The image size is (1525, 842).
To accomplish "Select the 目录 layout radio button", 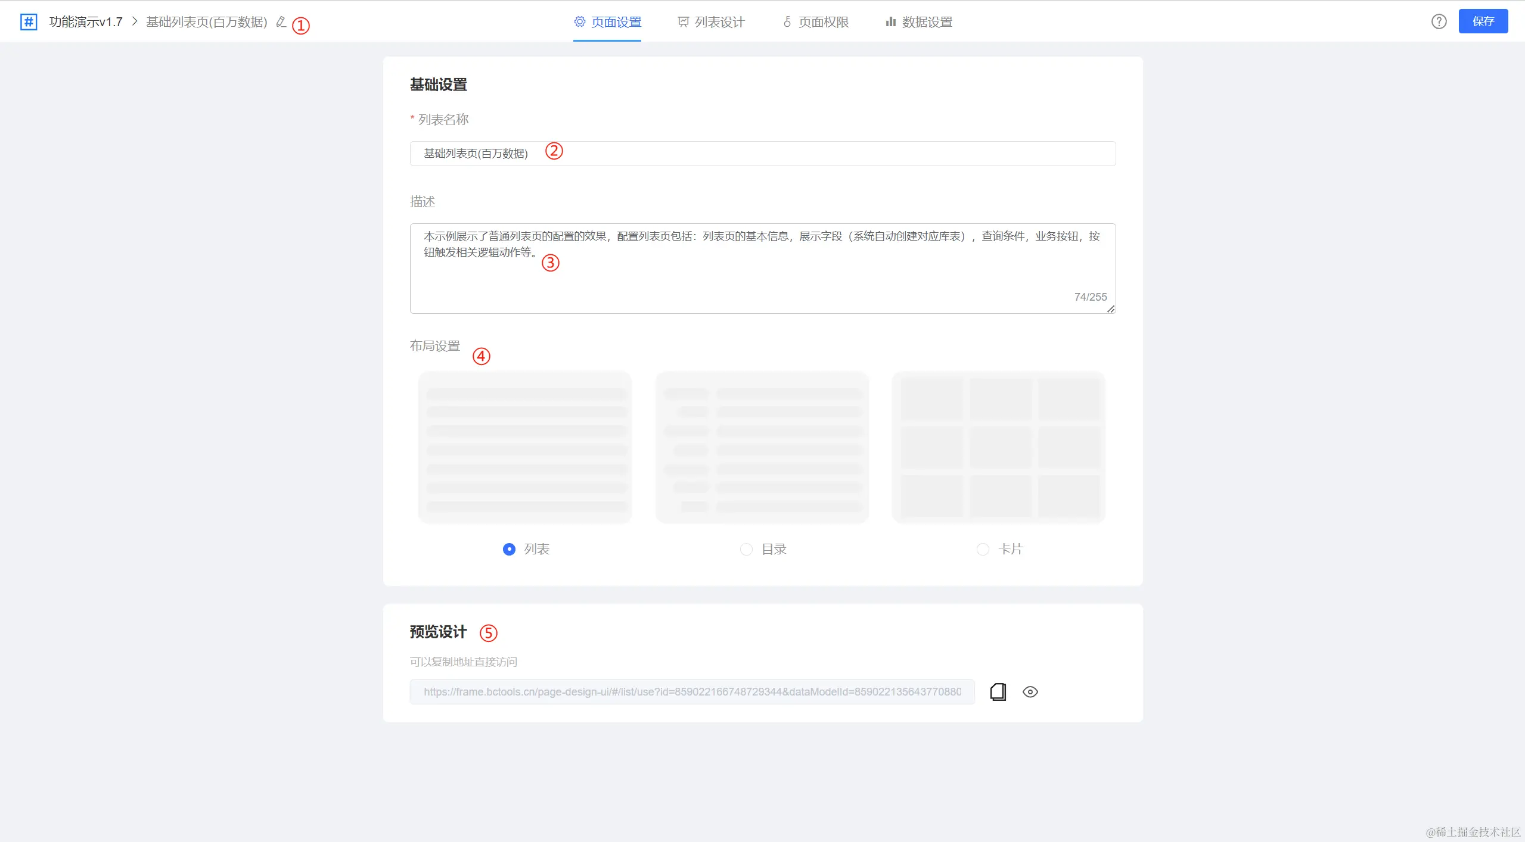I will pos(746,549).
